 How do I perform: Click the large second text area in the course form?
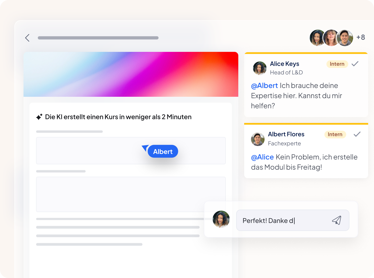click(131, 194)
